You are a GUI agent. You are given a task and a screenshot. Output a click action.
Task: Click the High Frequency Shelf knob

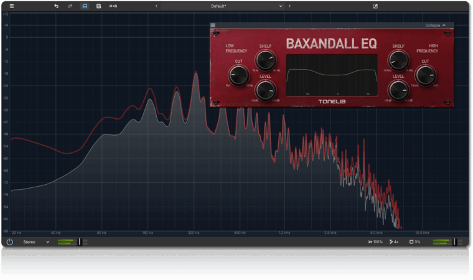[398, 60]
